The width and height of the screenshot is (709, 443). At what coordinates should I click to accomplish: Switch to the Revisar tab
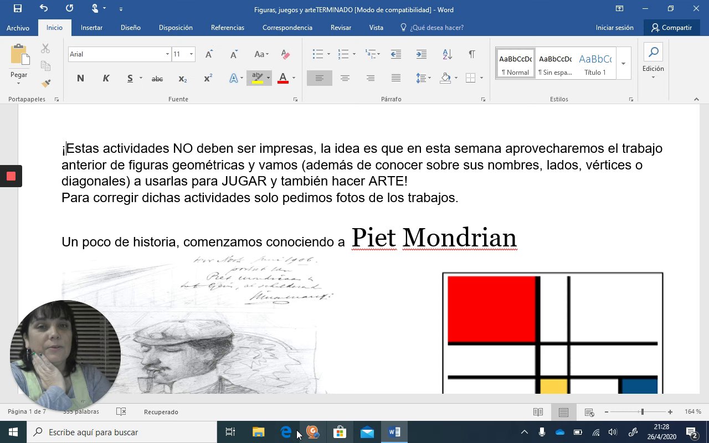coord(341,28)
